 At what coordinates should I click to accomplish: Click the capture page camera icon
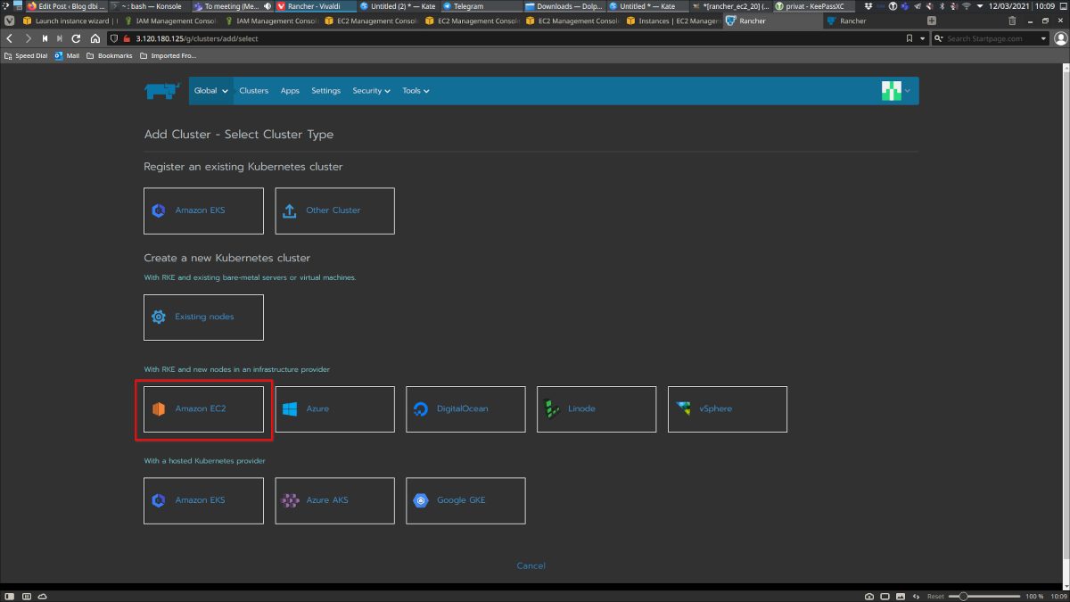[869, 596]
